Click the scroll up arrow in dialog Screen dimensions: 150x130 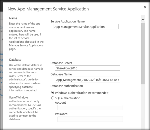(143, 20)
